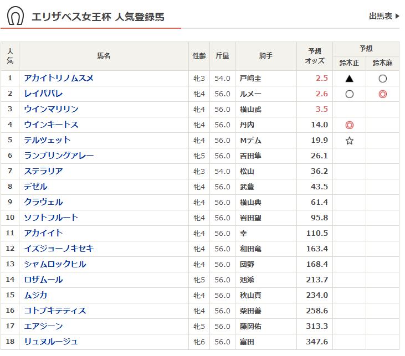Click the odds value 110.5
This screenshot has width=405, height=356.
point(317,233)
